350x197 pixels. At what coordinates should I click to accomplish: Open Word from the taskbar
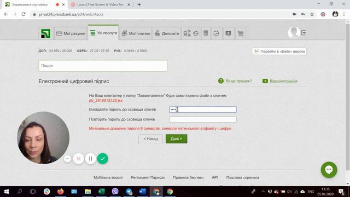[x=142, y=192]
